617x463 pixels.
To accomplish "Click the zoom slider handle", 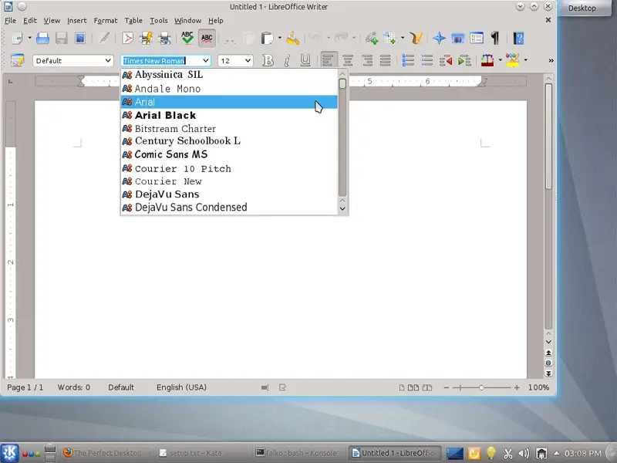I will [481, 388].
